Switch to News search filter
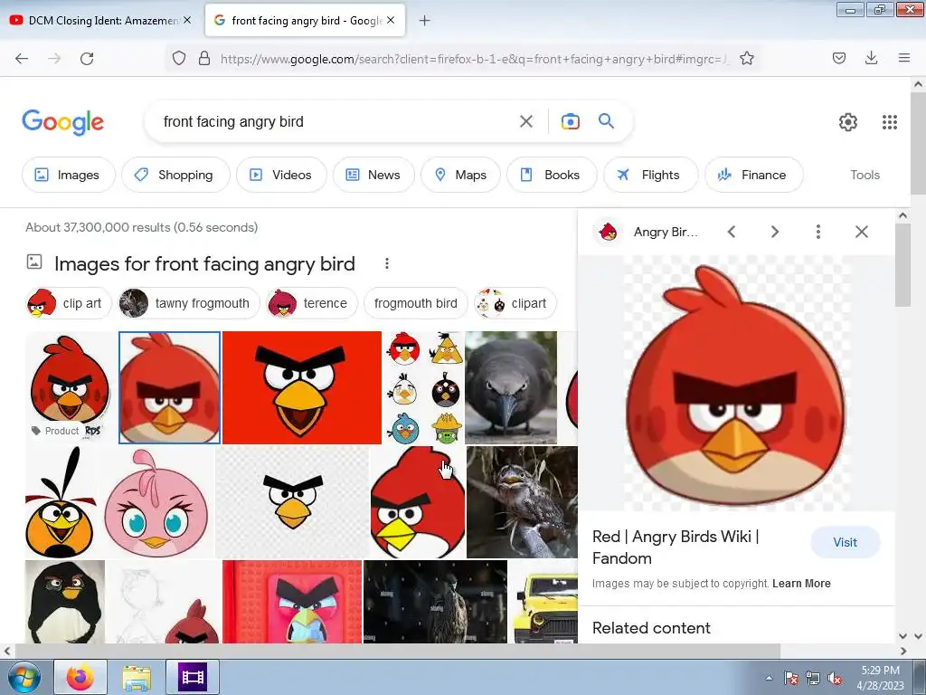Viewport: 926px width, 695px height. (x=373, y=175)
